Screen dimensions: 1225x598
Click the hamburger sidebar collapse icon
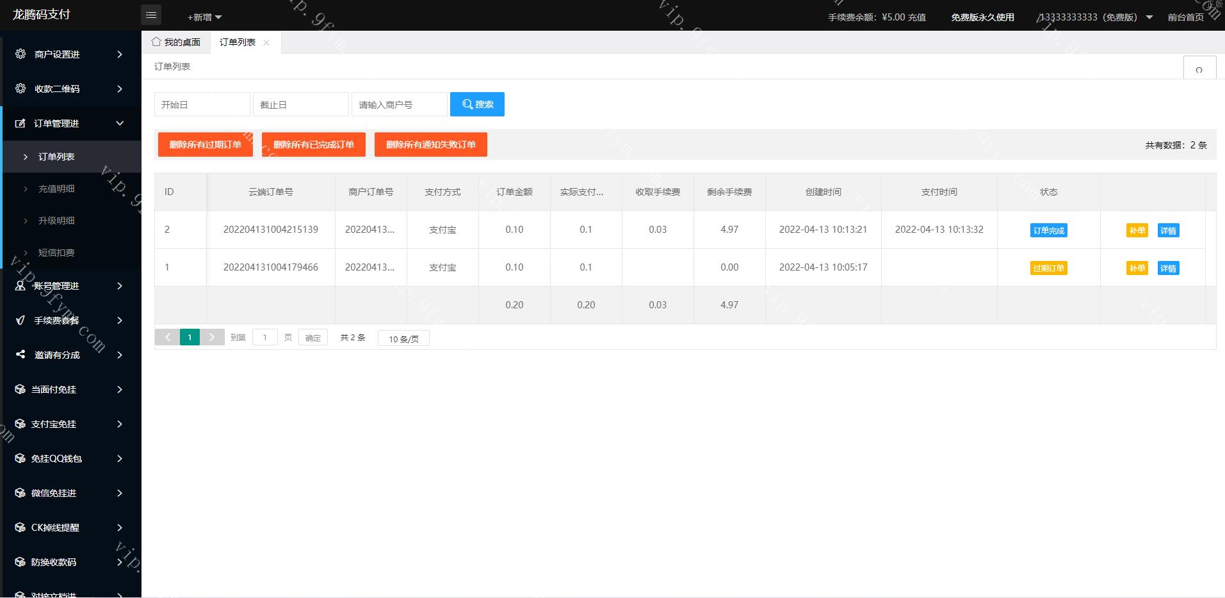coord(151,15)
